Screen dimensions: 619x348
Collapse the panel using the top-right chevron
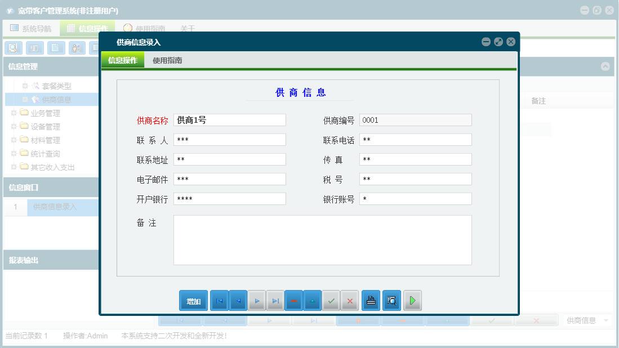[x=605, y=66]
